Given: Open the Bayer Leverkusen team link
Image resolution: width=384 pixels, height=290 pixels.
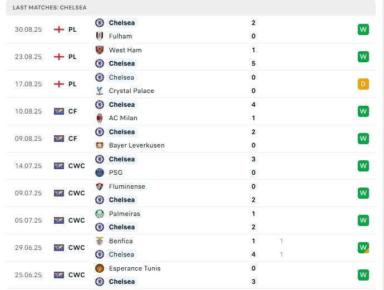Looking at the screenshot, I should [136, 145].
